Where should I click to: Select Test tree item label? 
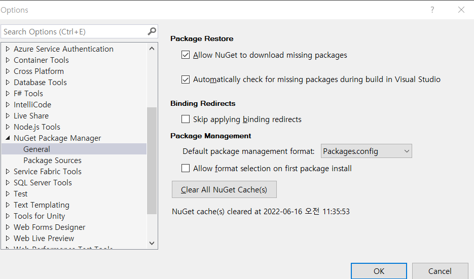click(21, 193)
